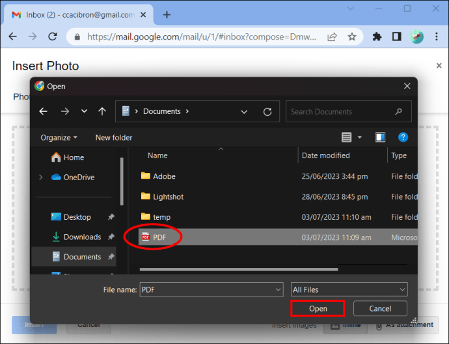Select Desktop in the navigation pane
This screenshot has height=344, width=449.
(71, 217)
